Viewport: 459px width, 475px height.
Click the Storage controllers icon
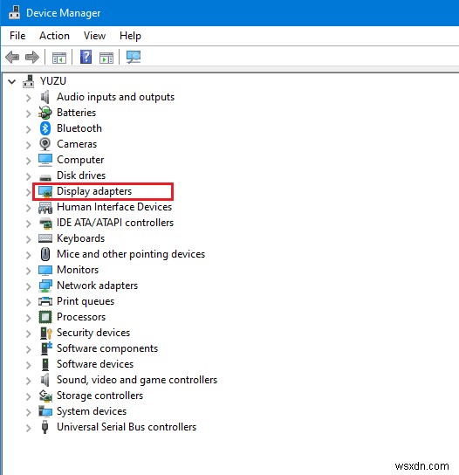pos(45,396)
